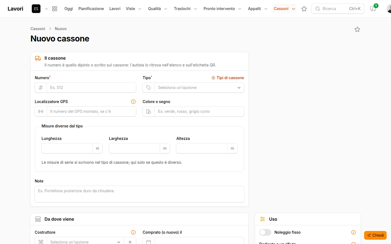Expand the Viste menu
The width and height of the screenshot is (391, 244).
134,9
